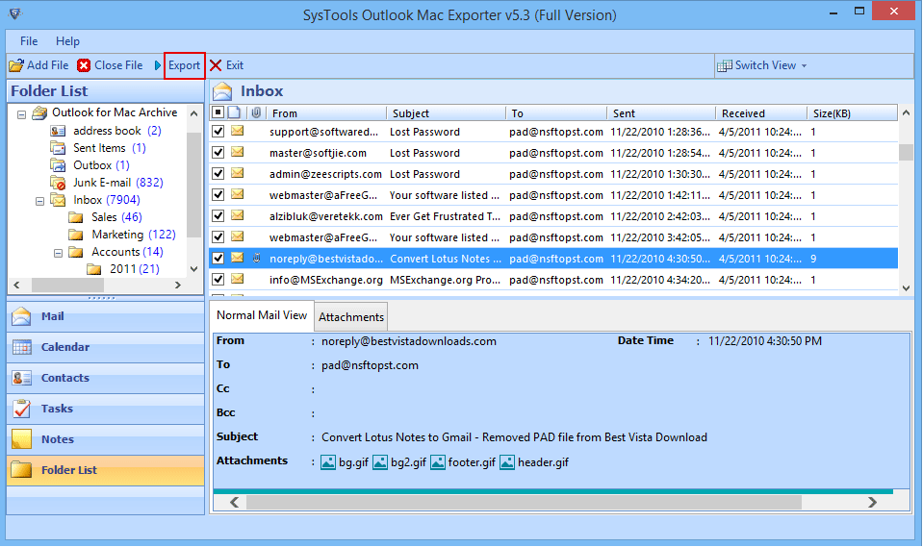Click the folder tree horizontal scrollbar thumb
This screenshot has width=923, height=547.
coord(67,286)
